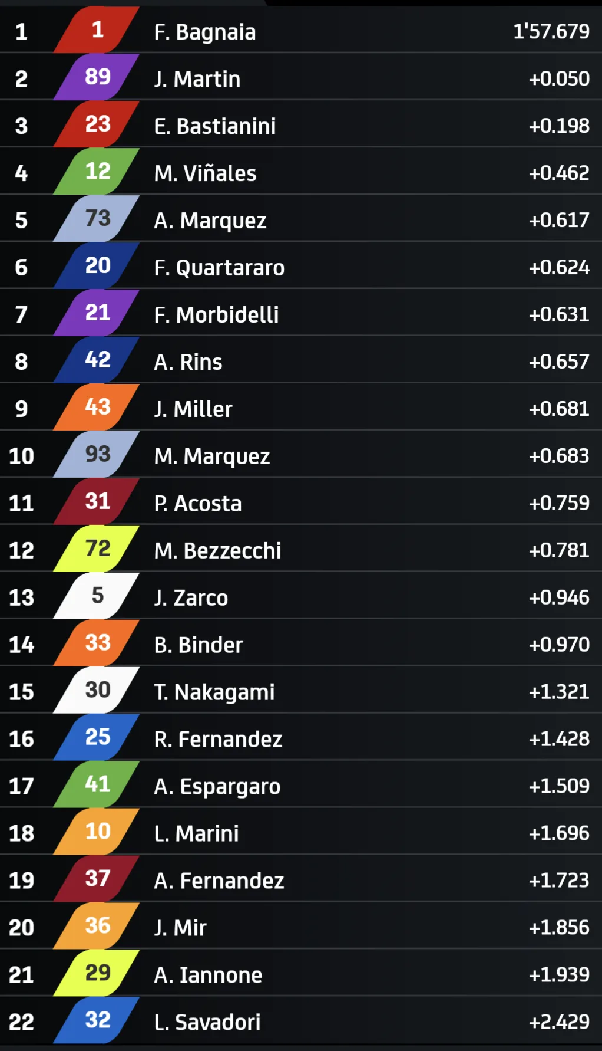Select the green number 12 badge
Image resolution: width=602 pixels, height=1051 pixels.
tap(97, 171)
